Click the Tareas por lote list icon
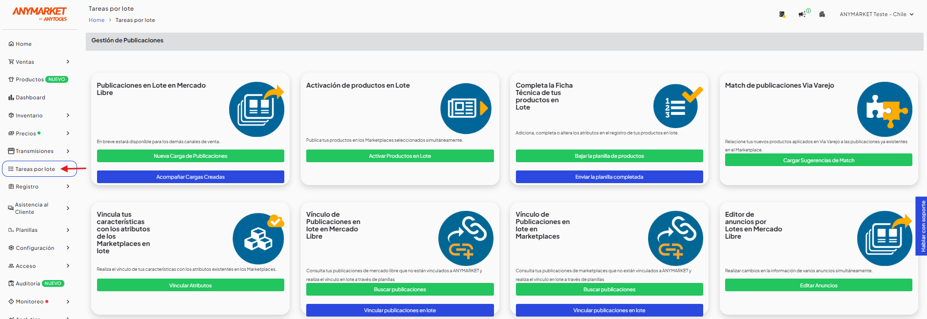 [x=11, y=169]
